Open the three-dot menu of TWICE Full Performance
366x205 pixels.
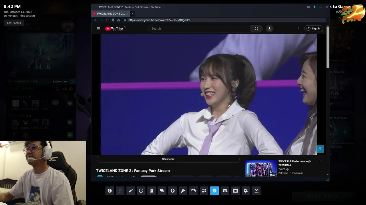pos(320,162)
